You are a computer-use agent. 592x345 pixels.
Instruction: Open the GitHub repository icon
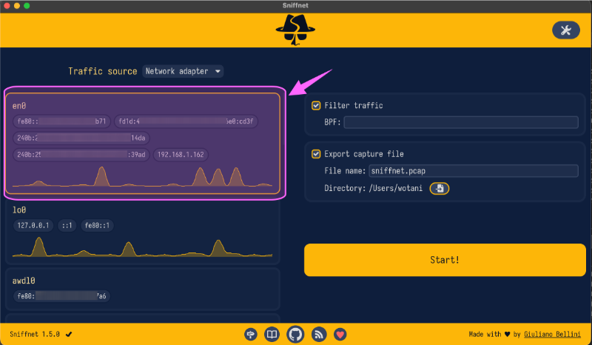click(295, 334)
